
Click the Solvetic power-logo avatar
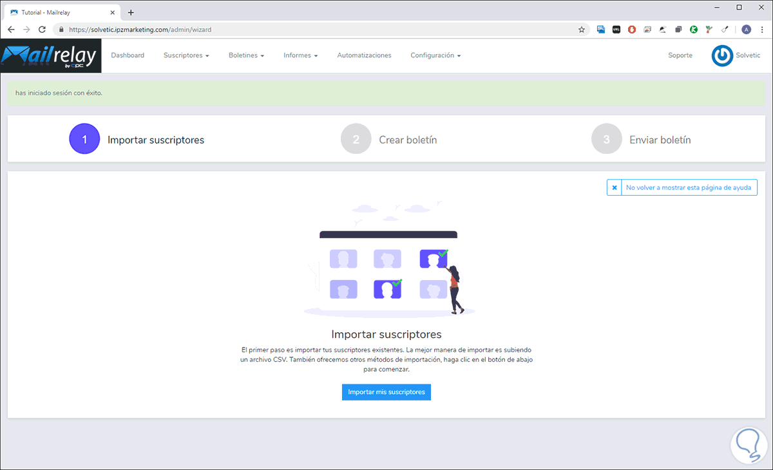[722, 55]
